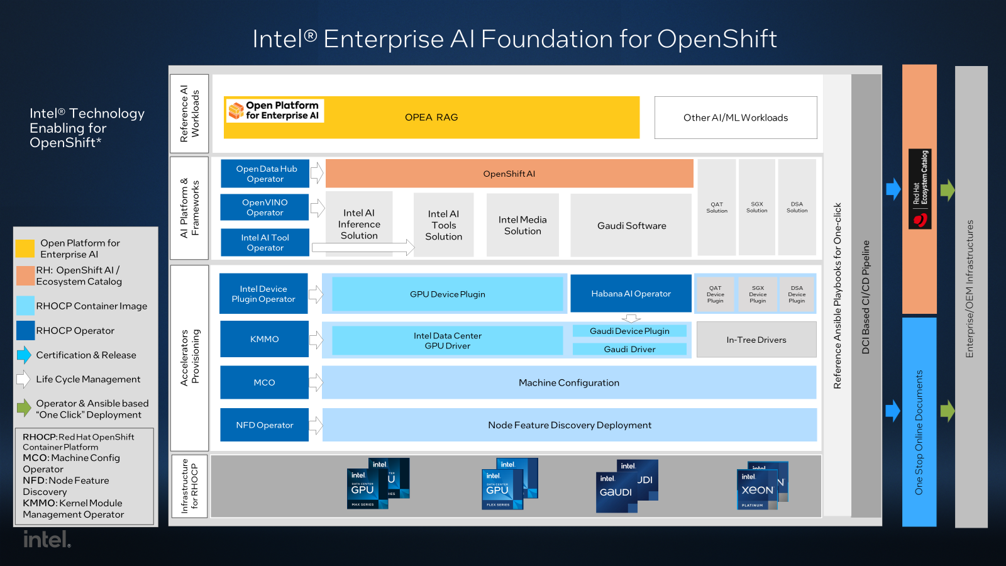Click the Gaudi Software block
The height and width of the screenshot is (566, 1006).
[x=631, y=226]
